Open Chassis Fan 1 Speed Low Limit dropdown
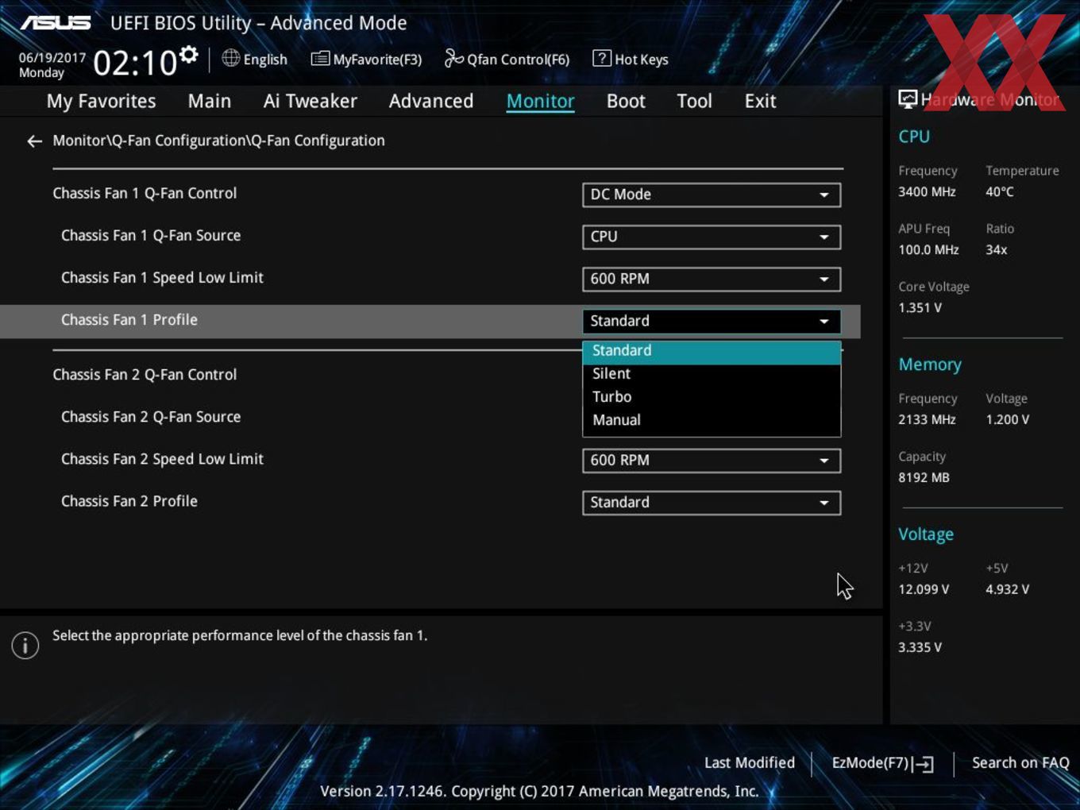 (x=712, y=279)
